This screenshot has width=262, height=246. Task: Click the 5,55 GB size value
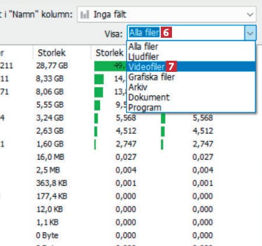click(50, 105)
